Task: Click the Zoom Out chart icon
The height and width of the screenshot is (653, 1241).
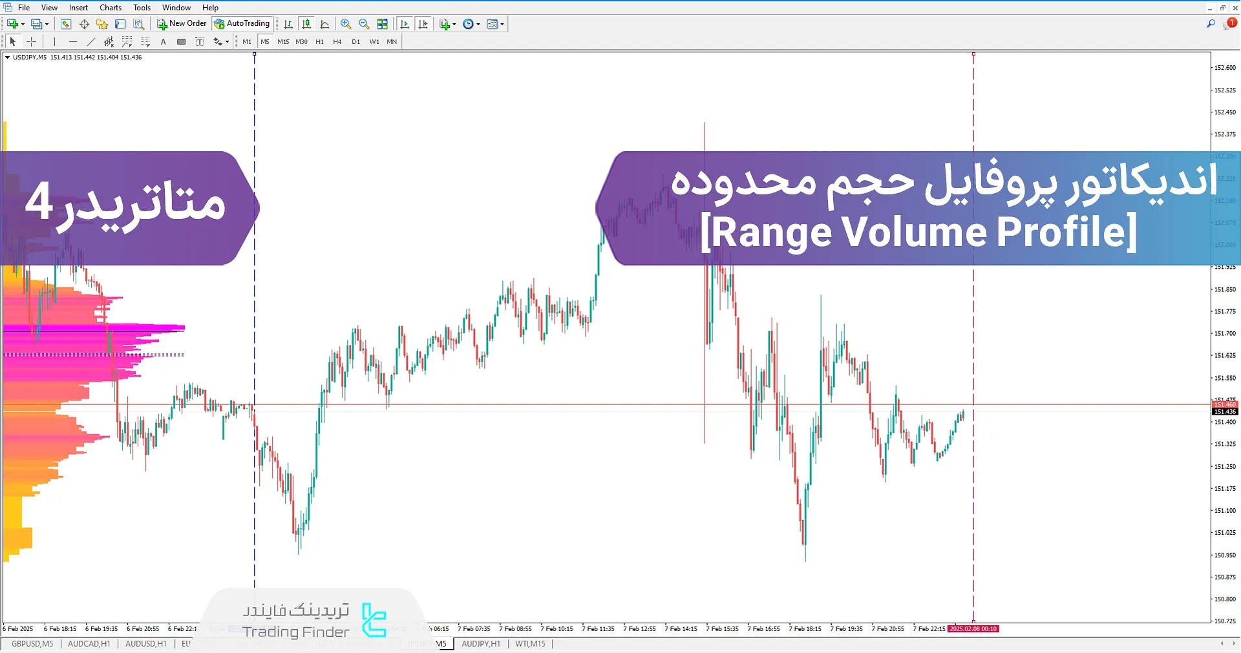Action: click(363, 24)
